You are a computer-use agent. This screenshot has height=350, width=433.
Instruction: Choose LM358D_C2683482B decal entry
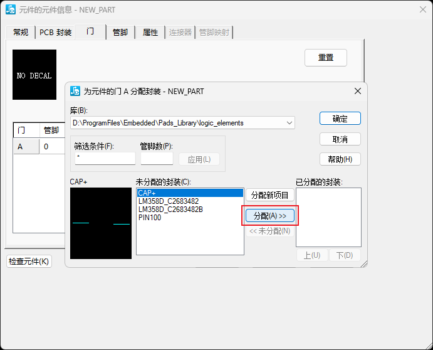[x=189, y=209]
